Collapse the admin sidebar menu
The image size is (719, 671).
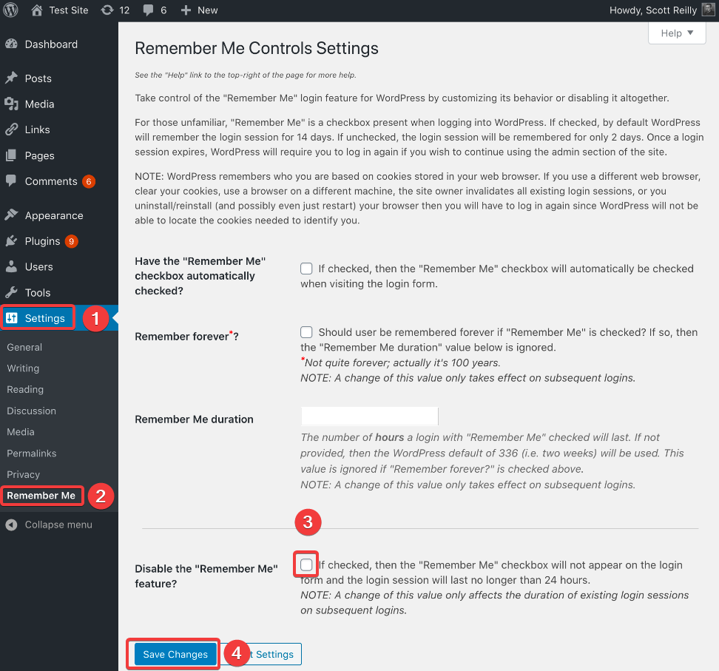tap(58, 525)
